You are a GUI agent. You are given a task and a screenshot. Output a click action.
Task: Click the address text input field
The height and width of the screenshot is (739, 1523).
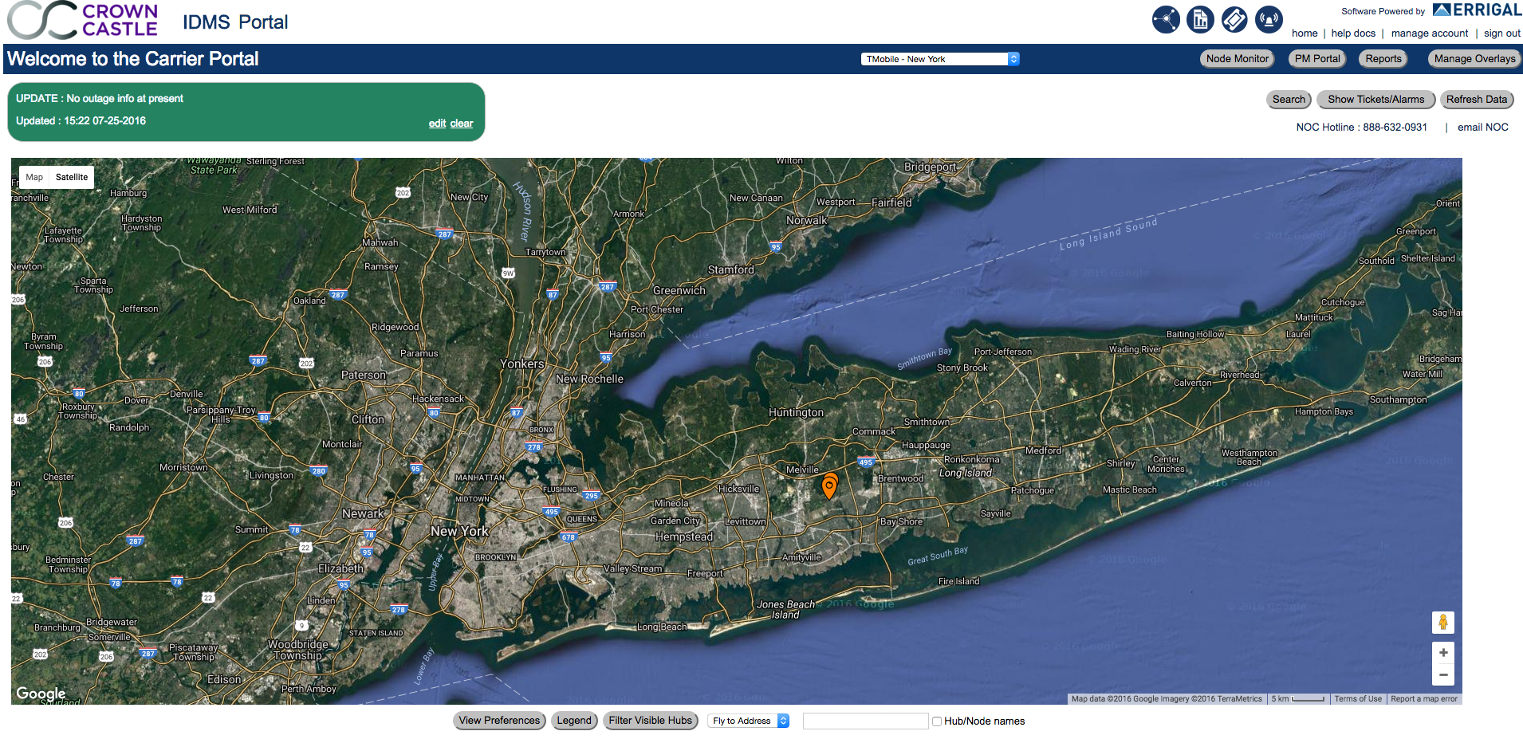(x=865, y=721)
